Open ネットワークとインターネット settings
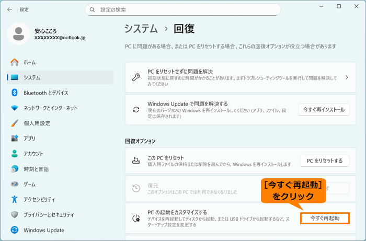The width and height of the screenshot is (366, 241). pos(60,108)
